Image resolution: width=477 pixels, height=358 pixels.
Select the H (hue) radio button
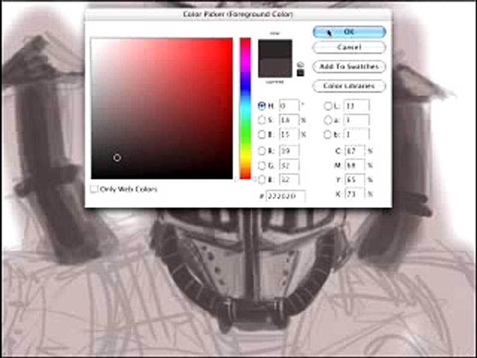(x=262, y=105)
